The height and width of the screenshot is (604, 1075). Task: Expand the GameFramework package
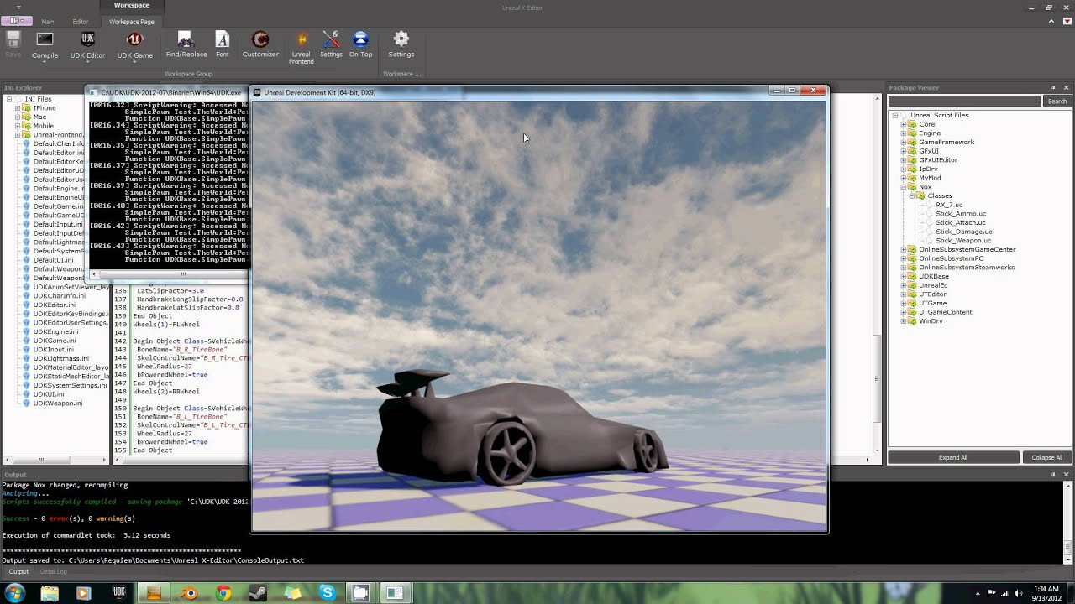904,143
